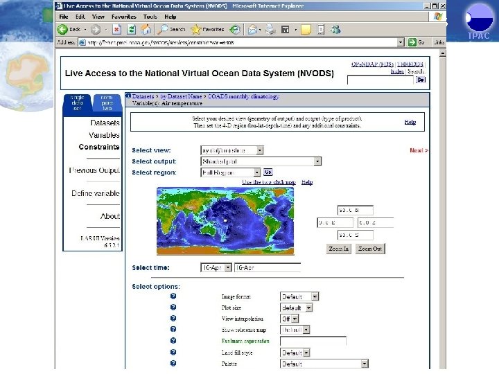499x374 pixels.
Task: Switch to the single data set tab
Action: tap(78, 103)
